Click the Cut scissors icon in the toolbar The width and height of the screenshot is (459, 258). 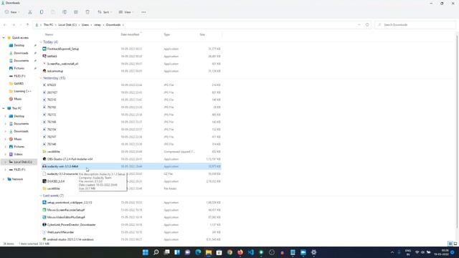(x=30, y=12)
